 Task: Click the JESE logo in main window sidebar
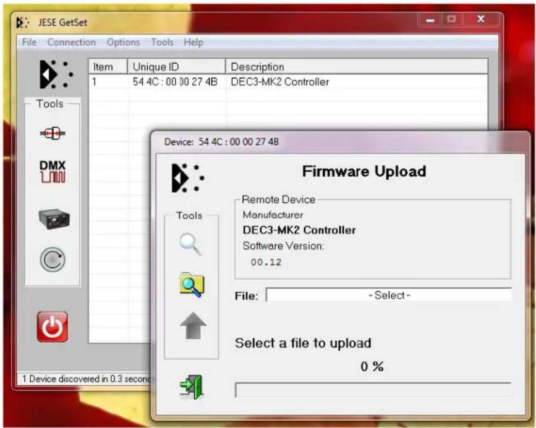(x=56, y=75)
